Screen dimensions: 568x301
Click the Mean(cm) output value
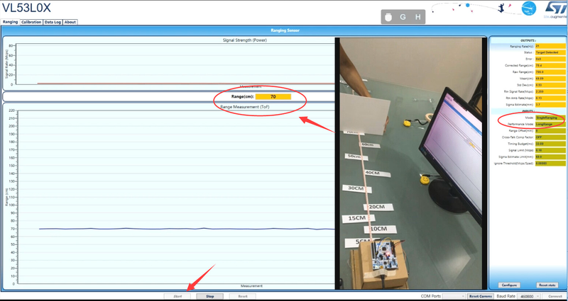coord(550,79)
